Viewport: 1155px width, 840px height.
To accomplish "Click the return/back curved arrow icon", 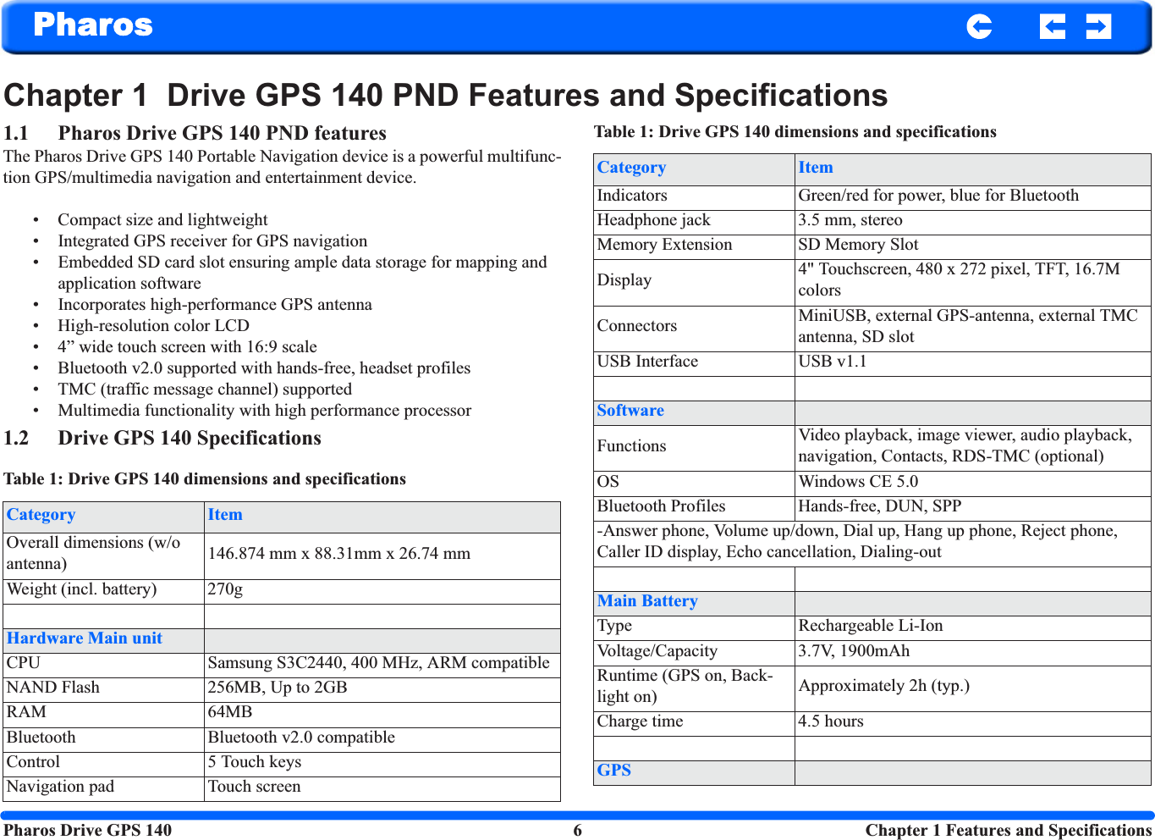I will pos(979,27).
